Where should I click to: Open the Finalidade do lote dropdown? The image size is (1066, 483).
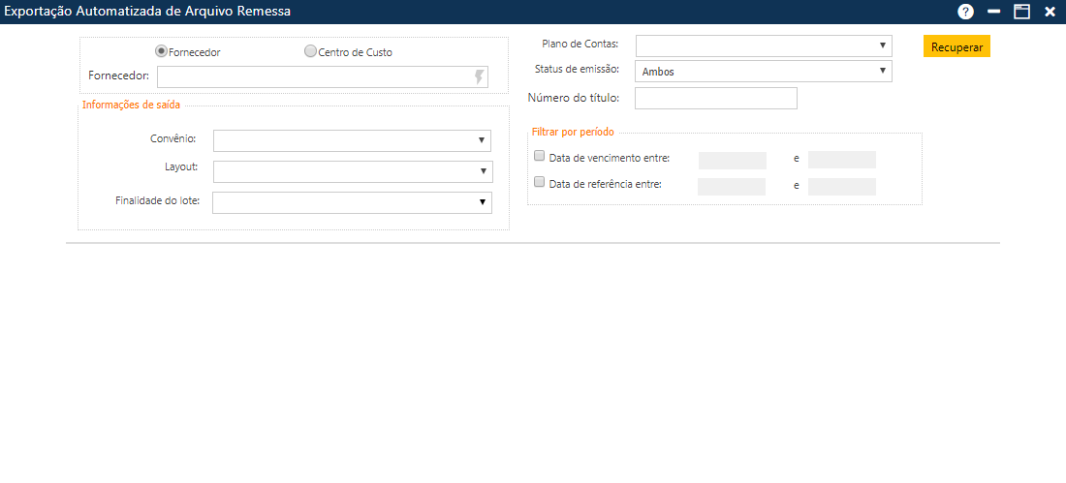tap(352, 202)
